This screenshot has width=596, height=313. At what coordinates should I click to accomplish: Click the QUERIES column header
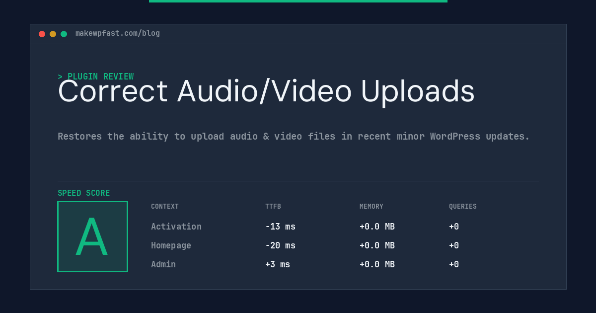coord(463,207)
